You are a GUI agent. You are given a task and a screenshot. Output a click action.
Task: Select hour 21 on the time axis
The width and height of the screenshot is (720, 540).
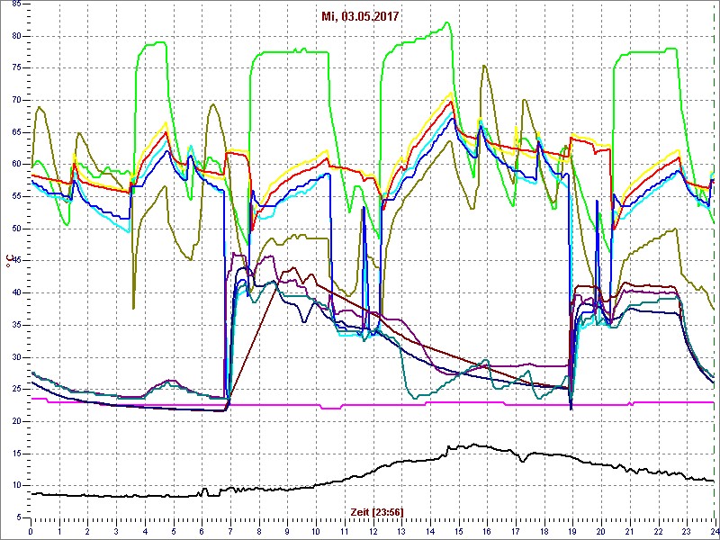point(629,531)
